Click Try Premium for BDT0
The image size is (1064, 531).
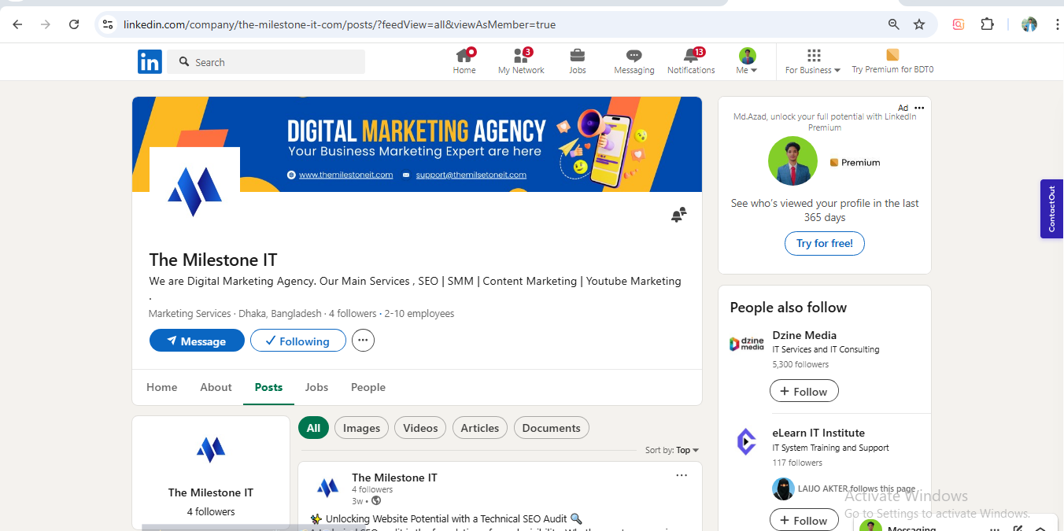pyautogui.click(x=892, y=61)
